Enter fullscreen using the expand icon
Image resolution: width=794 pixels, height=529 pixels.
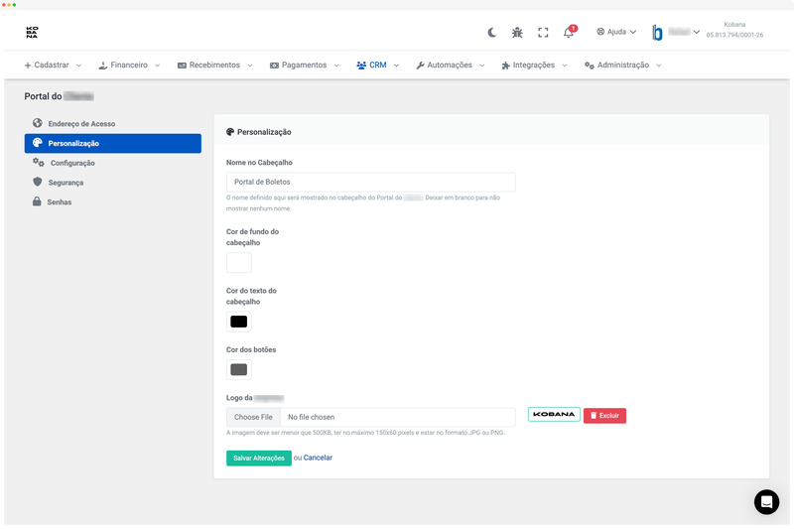coord(543,32)
